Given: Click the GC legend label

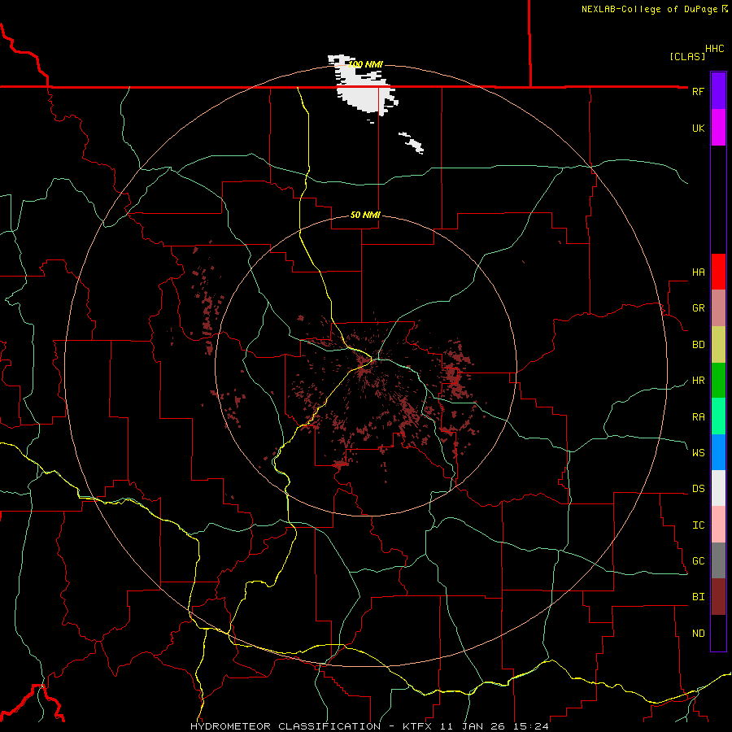Looking at the screenshot, I should [x=698, y=561].
